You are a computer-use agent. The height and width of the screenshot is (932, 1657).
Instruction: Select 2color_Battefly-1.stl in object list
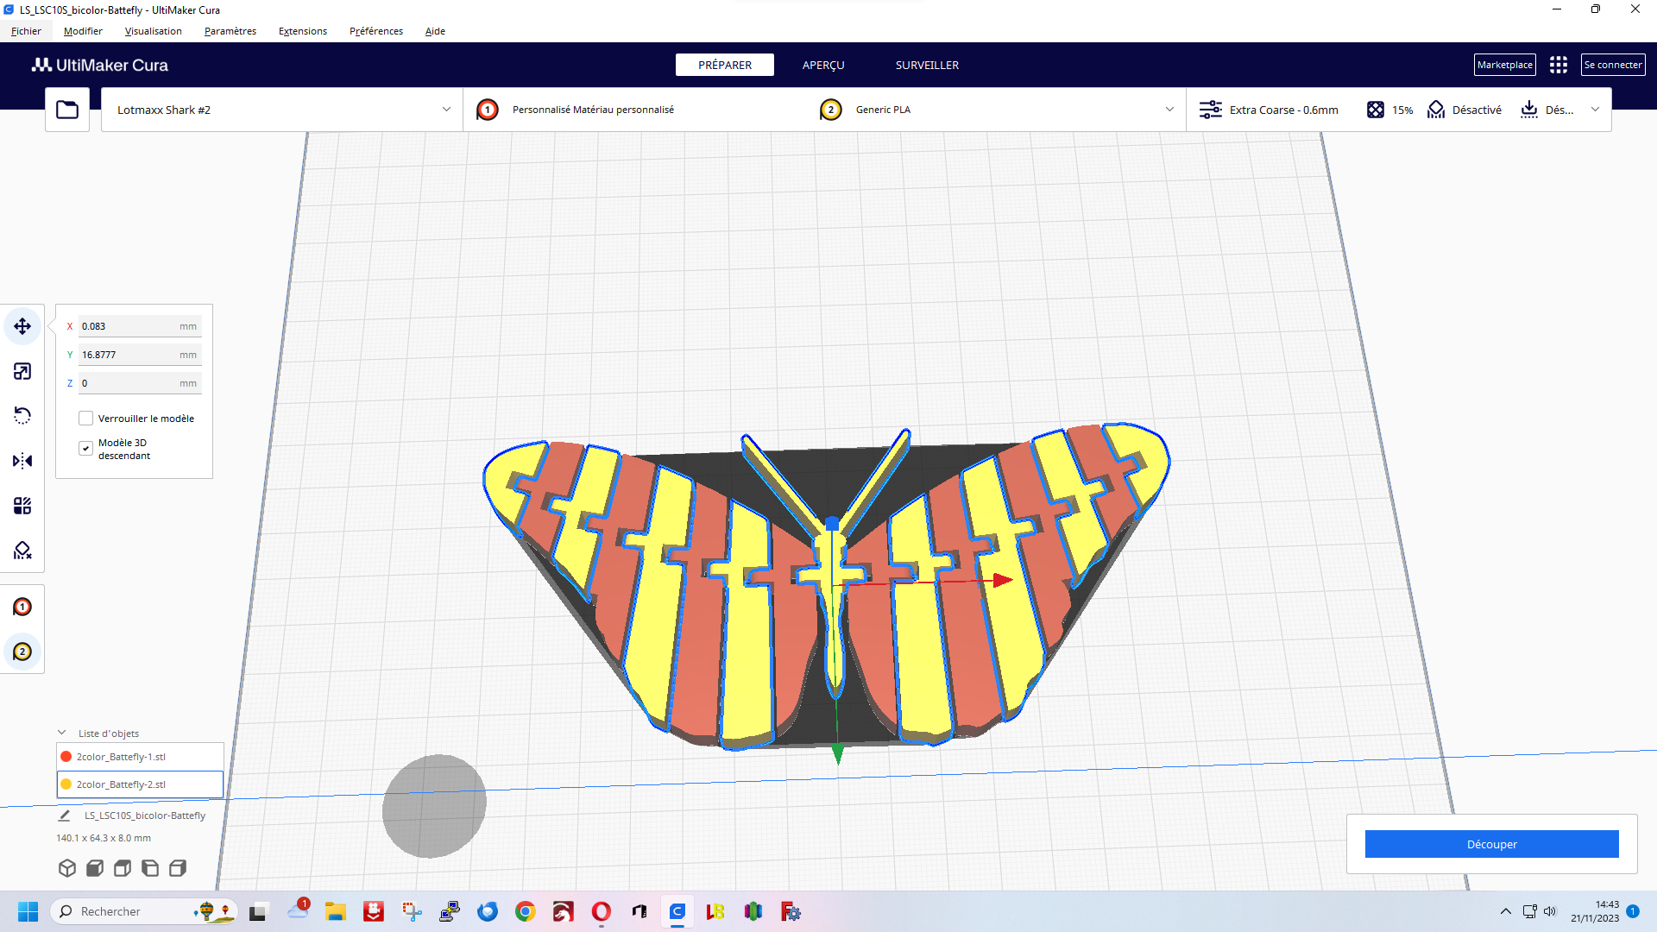click(x=121, y=757)
